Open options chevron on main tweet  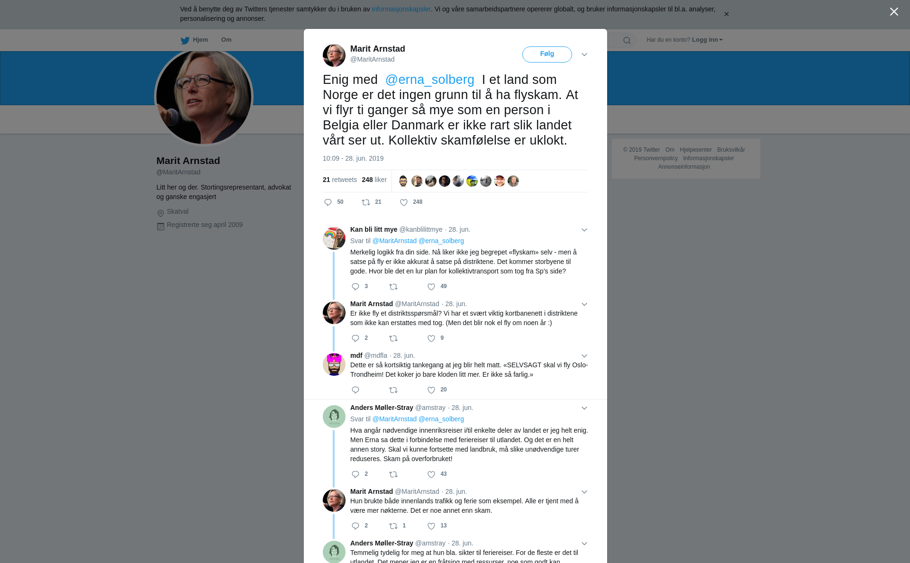584,54
